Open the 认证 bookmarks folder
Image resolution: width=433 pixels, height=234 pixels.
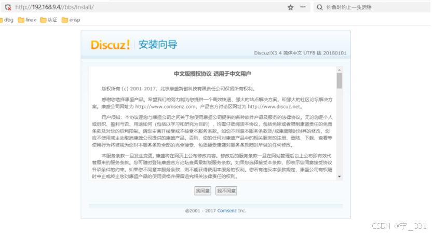click(x=49, y=20)
